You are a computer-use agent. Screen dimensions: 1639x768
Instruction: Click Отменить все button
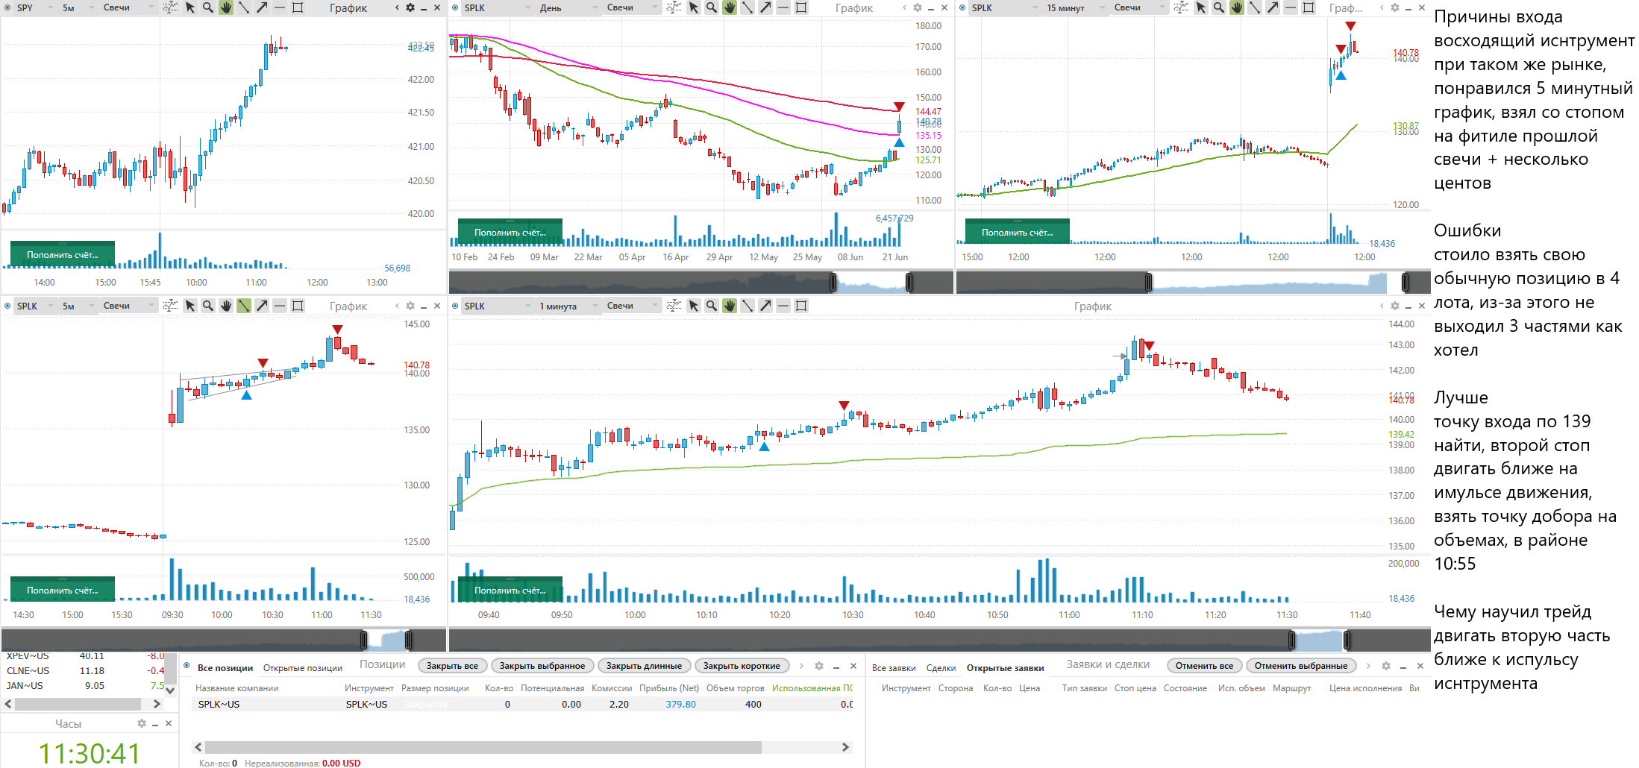click(1204, 666)
